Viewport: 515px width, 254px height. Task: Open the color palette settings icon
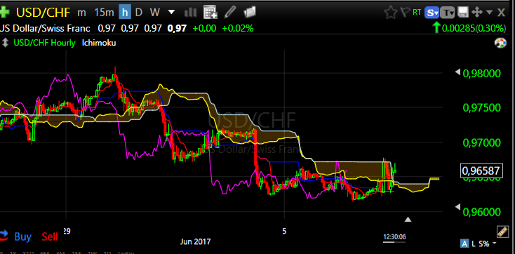500,43
